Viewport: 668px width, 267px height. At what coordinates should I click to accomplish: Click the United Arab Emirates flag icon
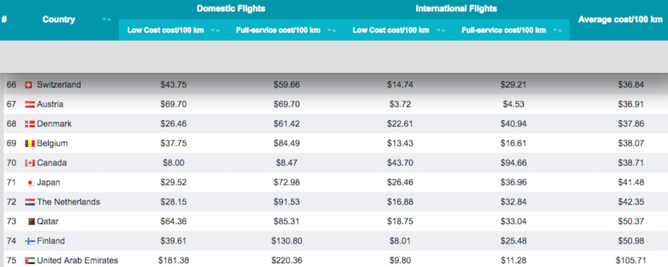pyautogui.click(x=30, y=261)
